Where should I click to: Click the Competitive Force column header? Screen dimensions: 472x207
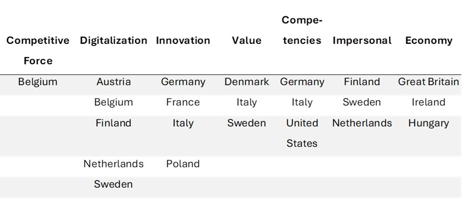coord(38,50)
